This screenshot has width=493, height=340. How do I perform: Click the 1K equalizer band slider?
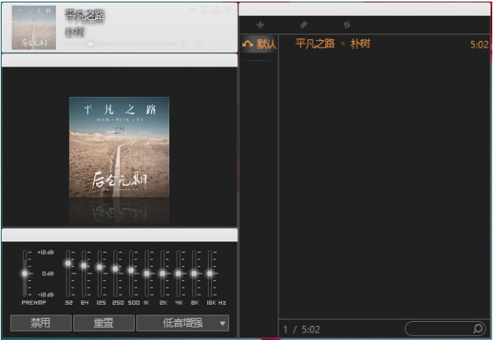[147, 273]
